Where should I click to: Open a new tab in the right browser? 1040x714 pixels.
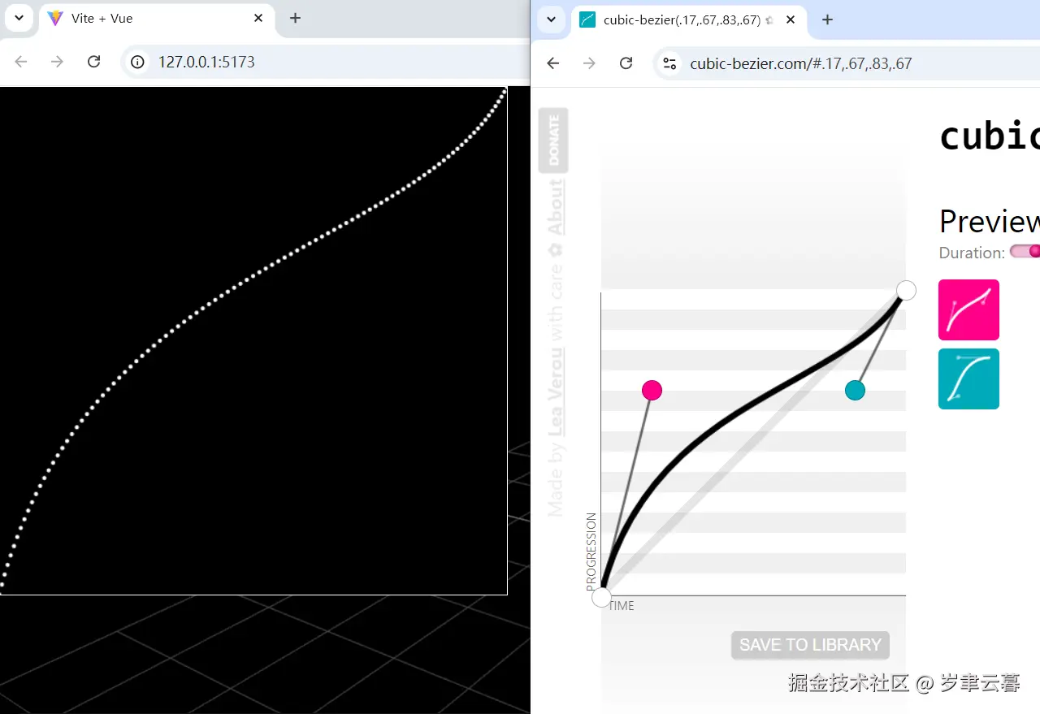pyautogui.click(x=827, y=19)
